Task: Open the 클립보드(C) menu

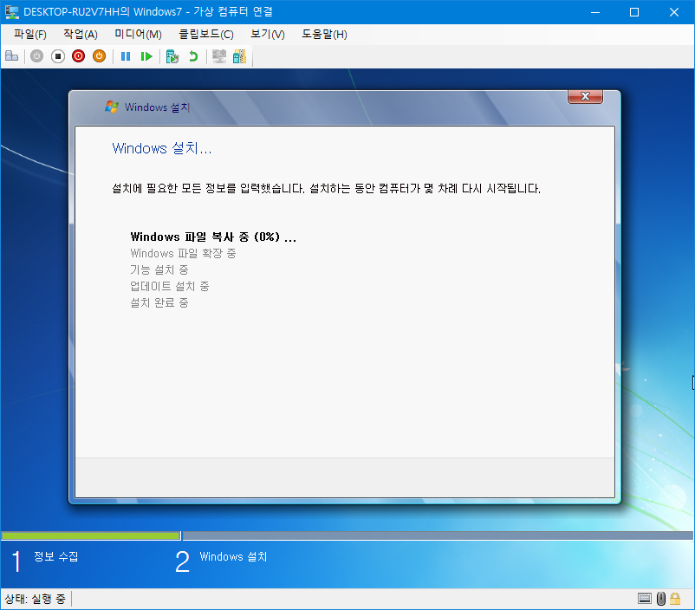Action: pos(206,34)
